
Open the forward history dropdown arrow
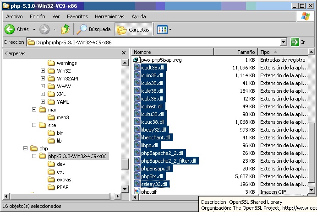[x=55, y=30]
